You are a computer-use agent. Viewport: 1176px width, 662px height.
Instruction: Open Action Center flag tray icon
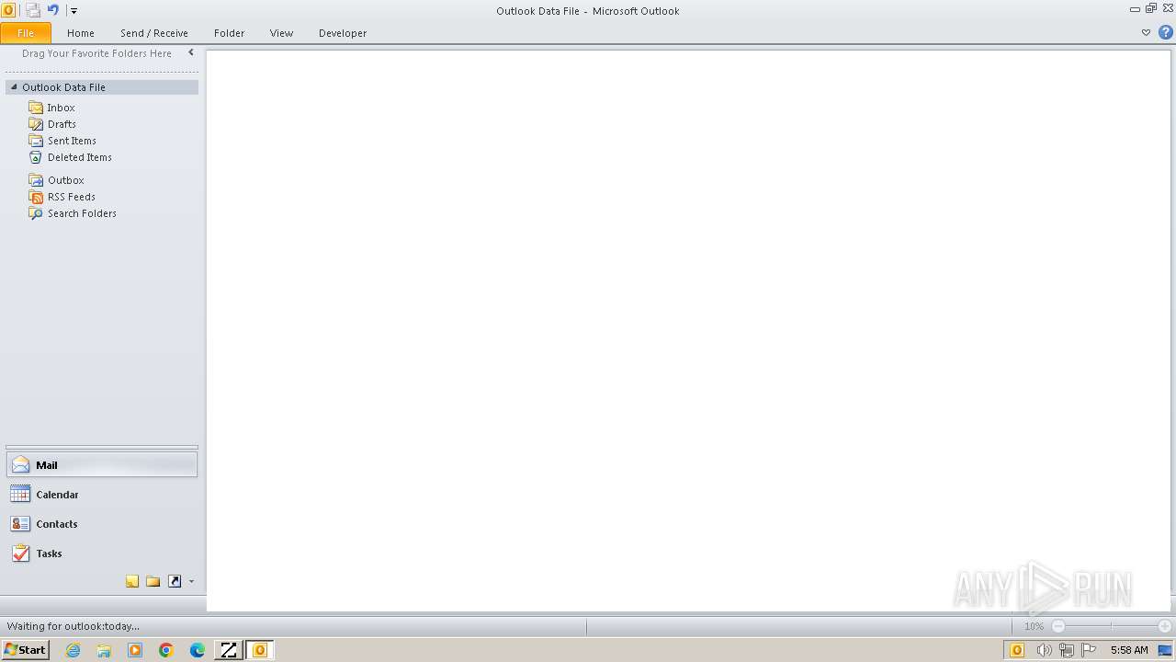(x=1089, y=650)
